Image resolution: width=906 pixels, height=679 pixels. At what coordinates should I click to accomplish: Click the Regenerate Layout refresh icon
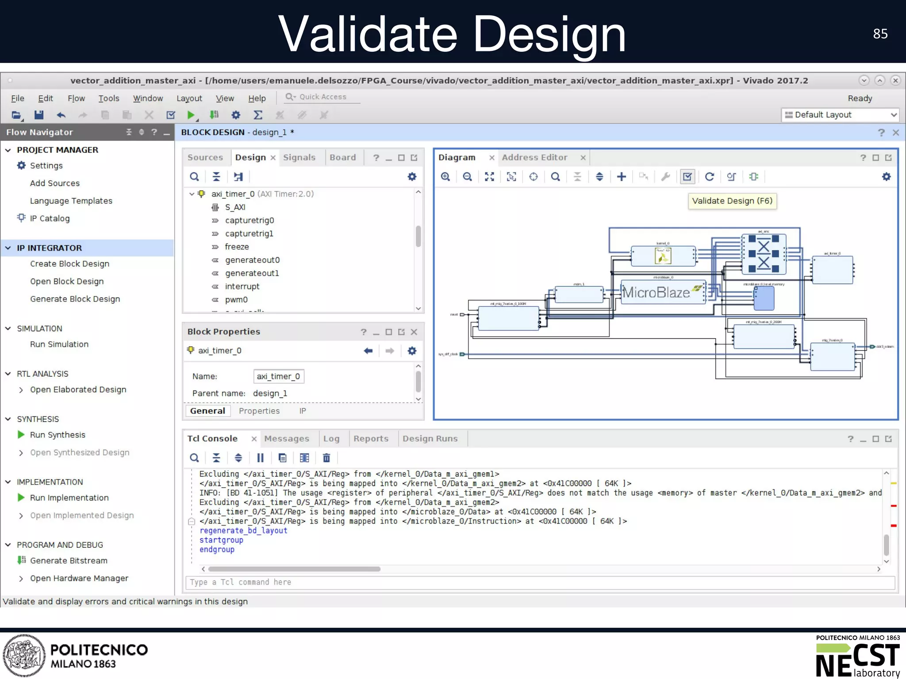point(710,177)
